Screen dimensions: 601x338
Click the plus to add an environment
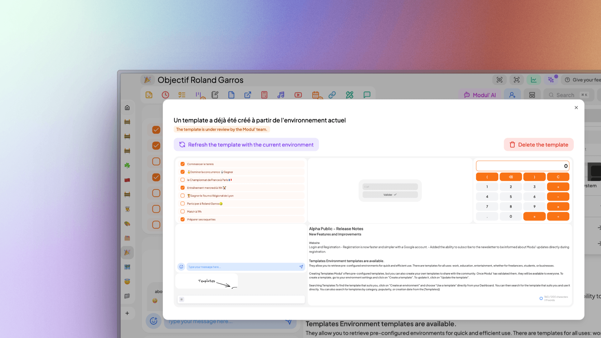point(127,313)
